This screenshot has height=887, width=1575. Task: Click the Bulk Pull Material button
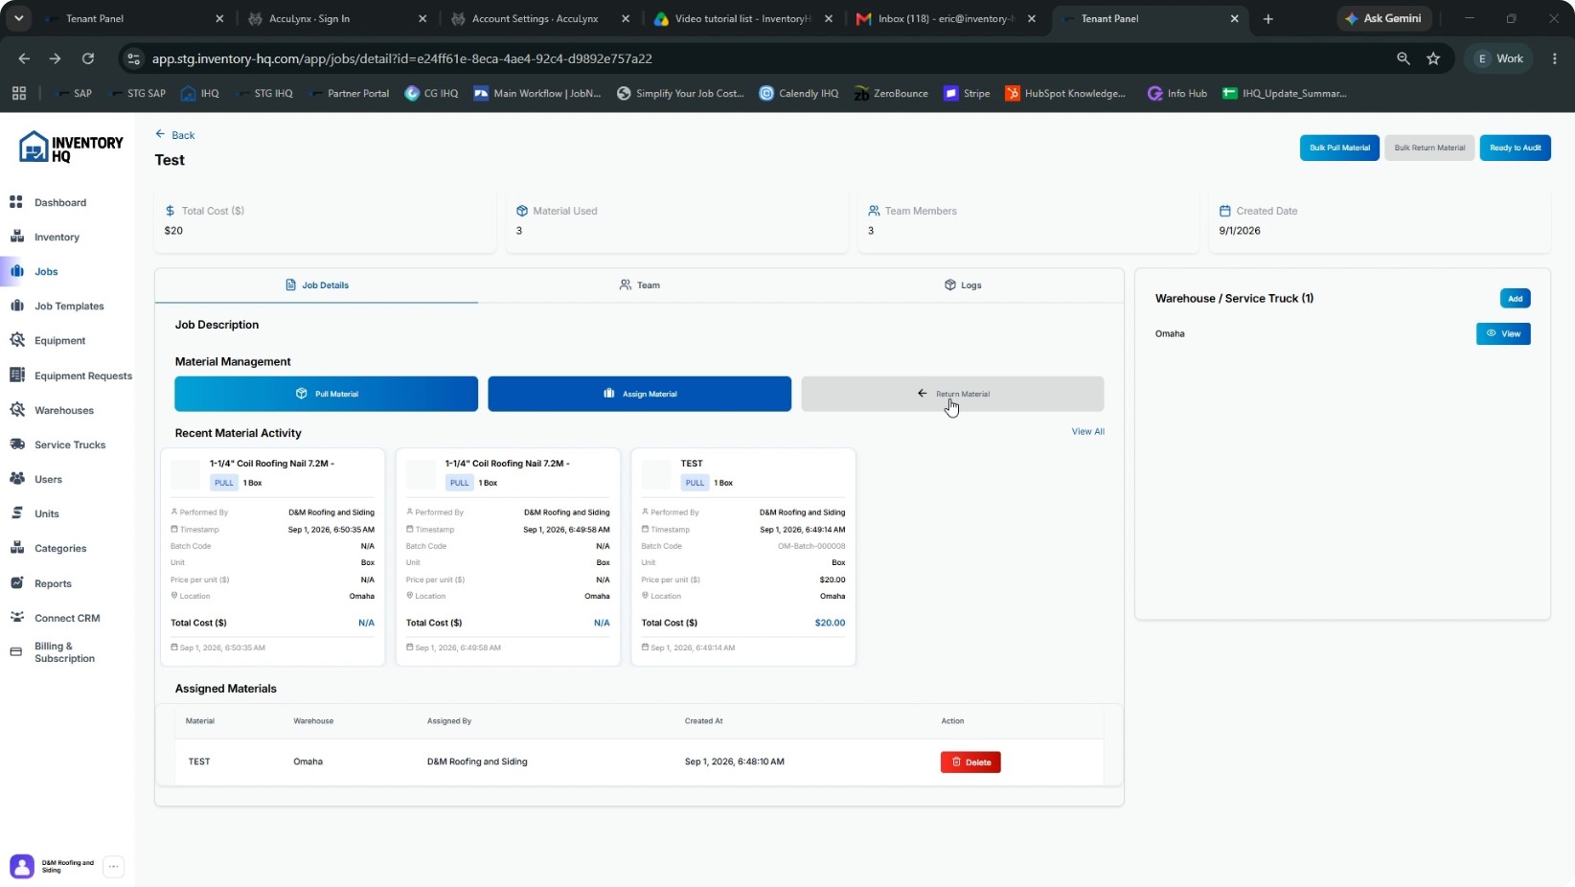pos(1339,148)
